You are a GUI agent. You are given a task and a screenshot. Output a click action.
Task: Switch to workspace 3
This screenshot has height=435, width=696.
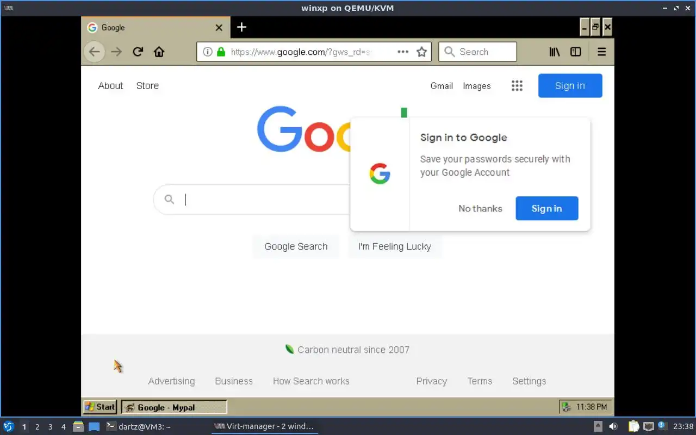coord(50,427)
